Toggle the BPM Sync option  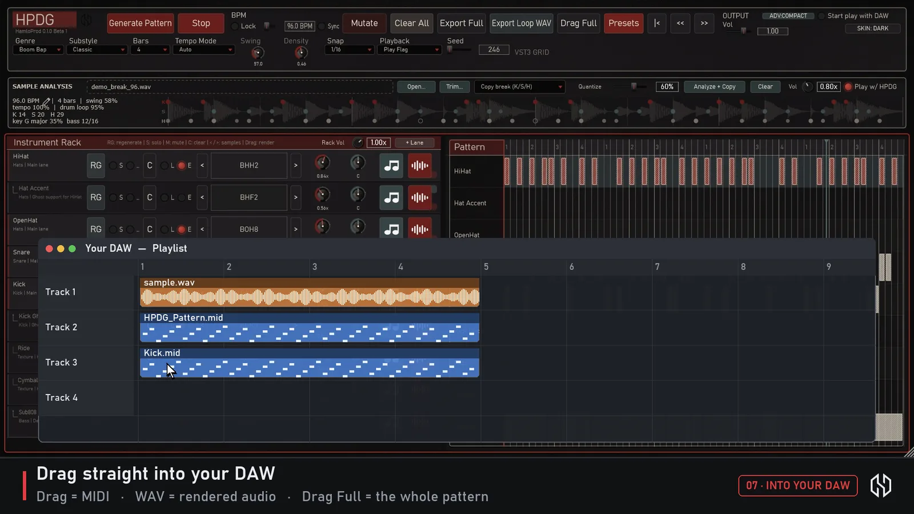(x=322, y=26)
